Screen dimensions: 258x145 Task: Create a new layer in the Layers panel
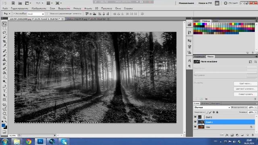(248, 135)
